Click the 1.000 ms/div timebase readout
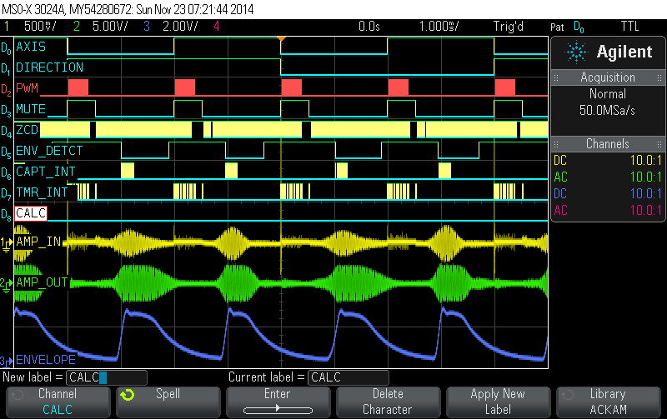 coord(439,27)
